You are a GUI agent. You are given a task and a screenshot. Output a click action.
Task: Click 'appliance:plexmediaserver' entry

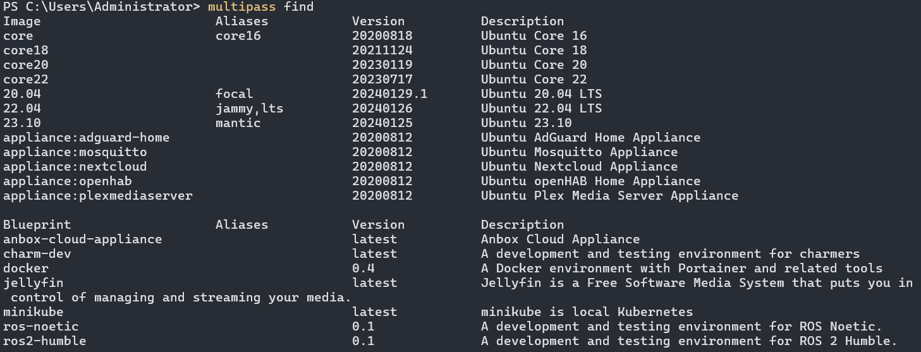[x=98, y=195]
